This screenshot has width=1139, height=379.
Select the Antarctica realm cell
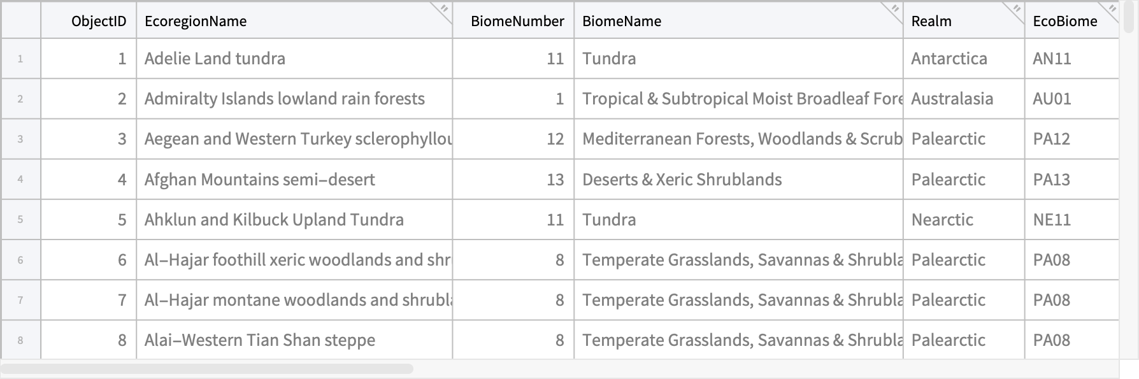pyautogui.click(x=964, y=59)
